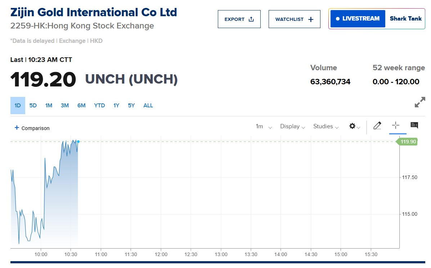The height and width of the screenshot is (268, 431).
Task: Switch chart to 1M range
Action: 49,106
